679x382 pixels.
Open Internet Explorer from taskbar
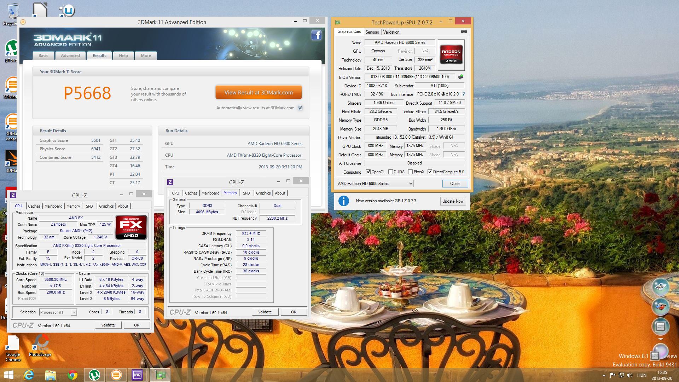point(29,375)
